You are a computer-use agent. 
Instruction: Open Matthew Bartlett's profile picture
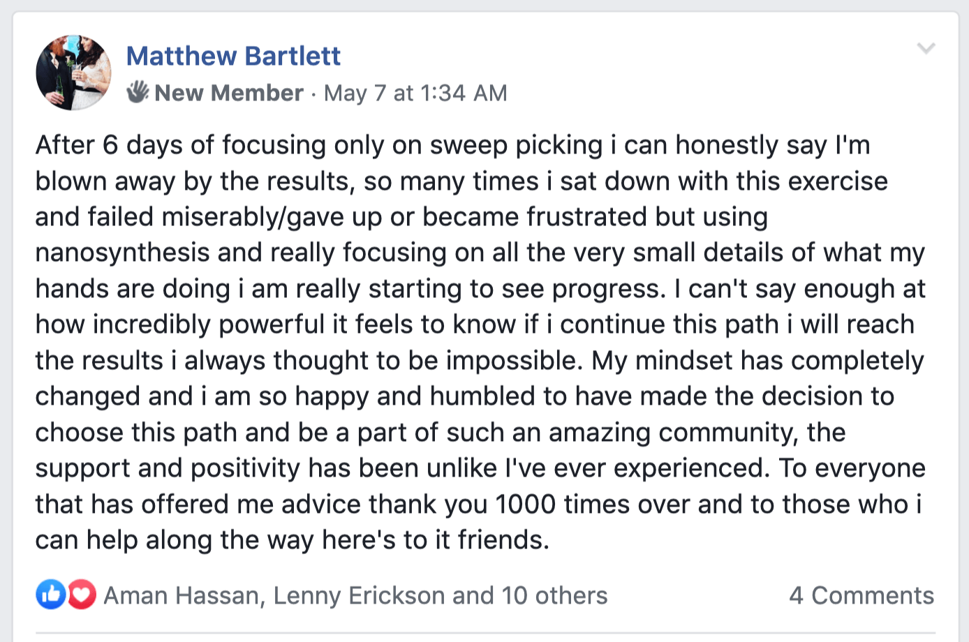(73, 73)
